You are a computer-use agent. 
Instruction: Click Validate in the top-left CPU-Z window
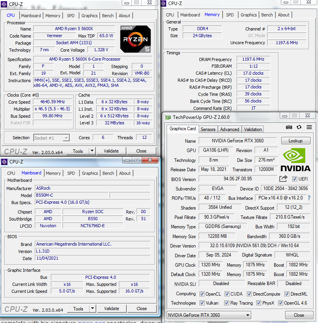(111, 151)
